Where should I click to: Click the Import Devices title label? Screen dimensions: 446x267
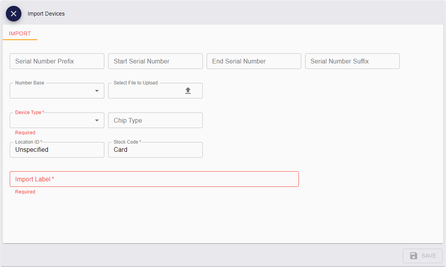click(x=46, y=14)
